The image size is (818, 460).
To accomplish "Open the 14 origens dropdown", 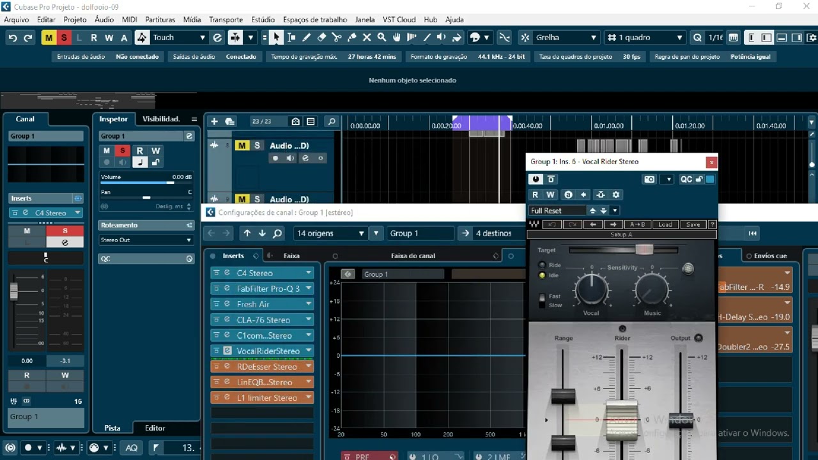I will 330,233.
